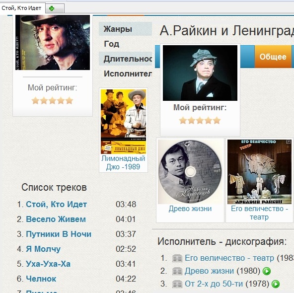Open track Челнок
The width and height of the screenshot is (294, 293).
coord(41,279)
